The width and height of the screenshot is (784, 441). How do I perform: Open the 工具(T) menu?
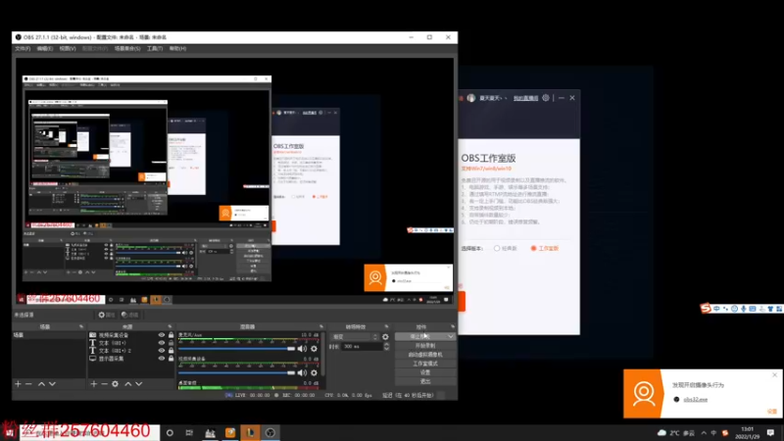point(155,48)
